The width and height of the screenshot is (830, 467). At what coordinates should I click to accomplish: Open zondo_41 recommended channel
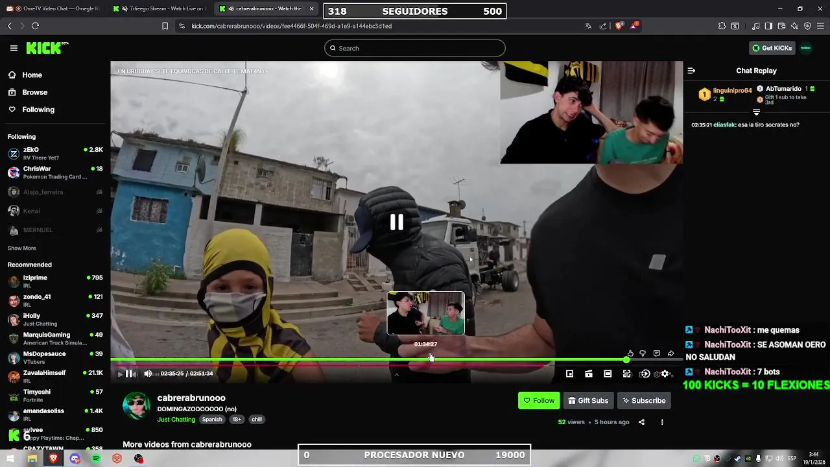coord(55,300)
